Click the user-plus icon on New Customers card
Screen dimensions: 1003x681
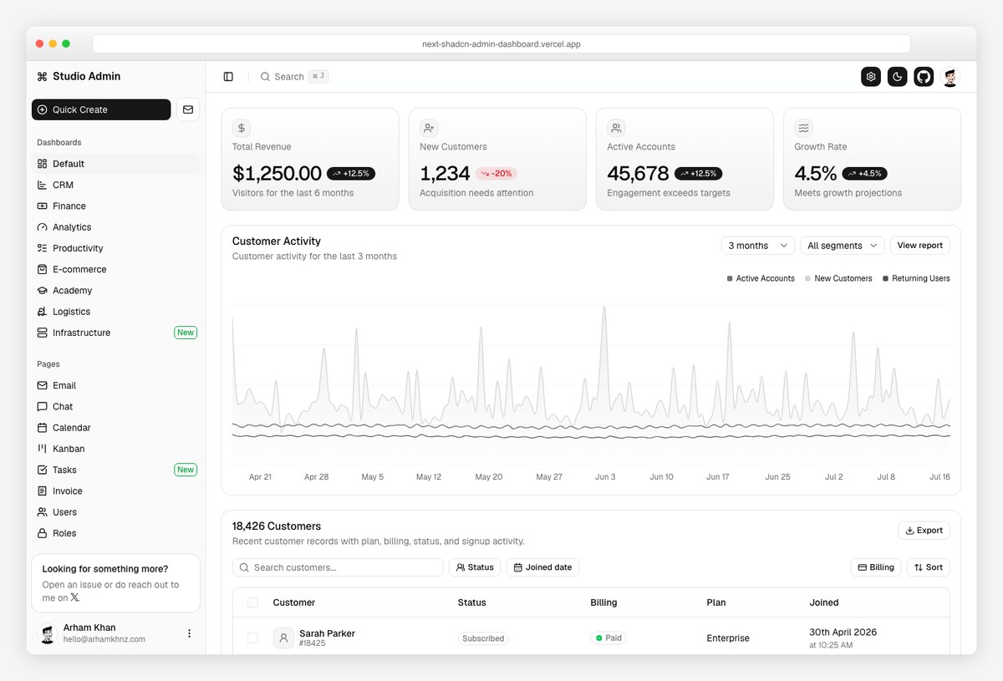click(429, 128)
